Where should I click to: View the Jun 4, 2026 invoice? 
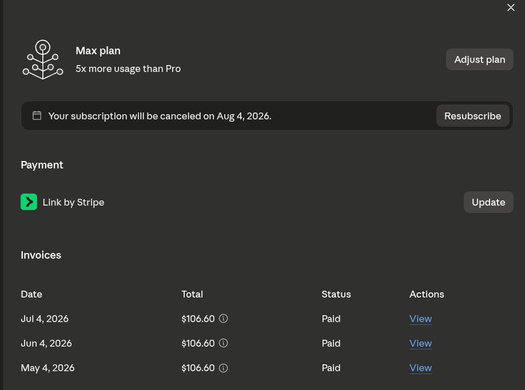(x=420, y=344)
